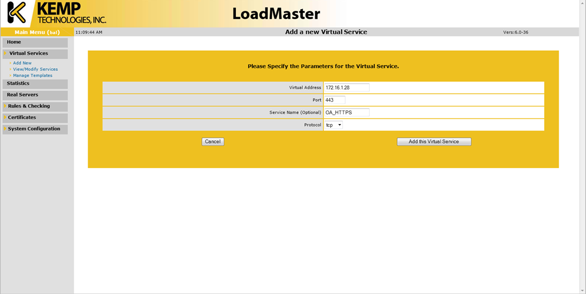Click the Vers:6.0-36 version text

pyautogui.click(x=516, y=32)
